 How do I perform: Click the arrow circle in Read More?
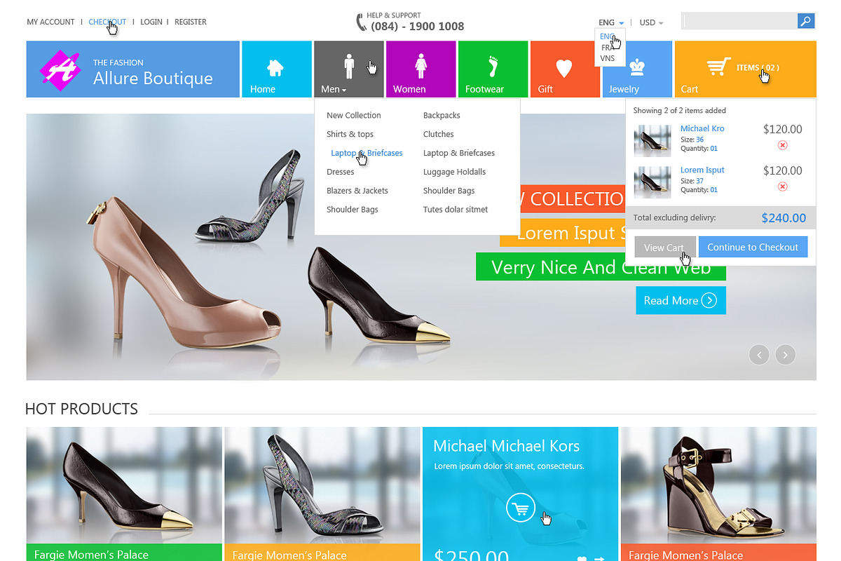[709, 300]
